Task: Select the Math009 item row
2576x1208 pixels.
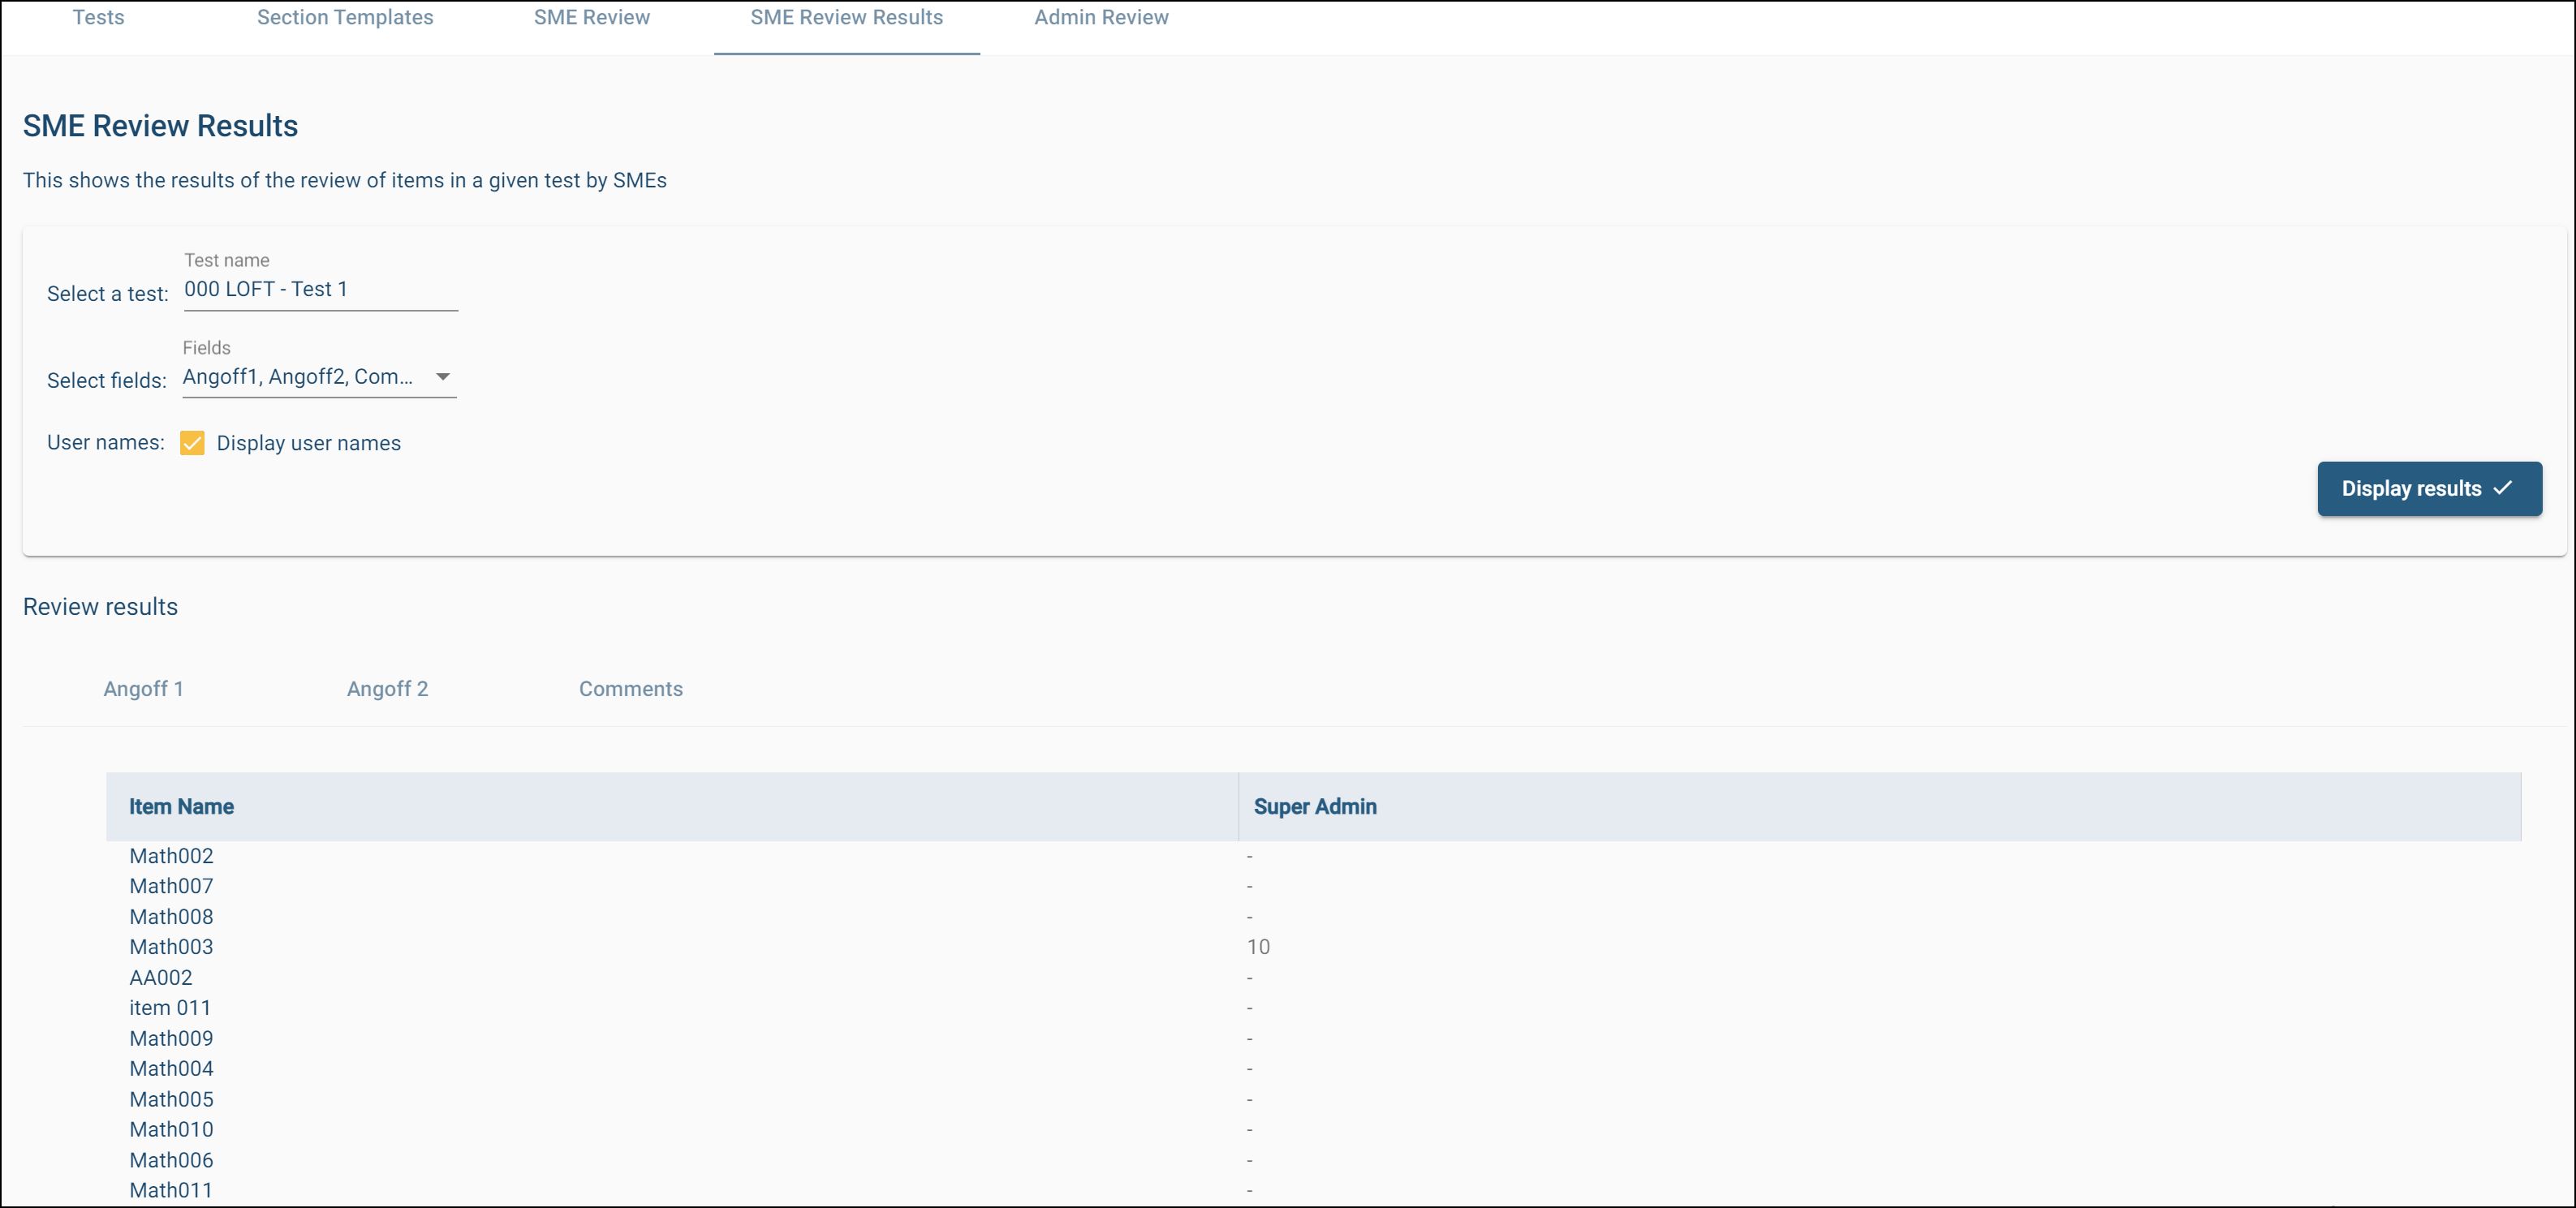Action: [1313, 1039]
